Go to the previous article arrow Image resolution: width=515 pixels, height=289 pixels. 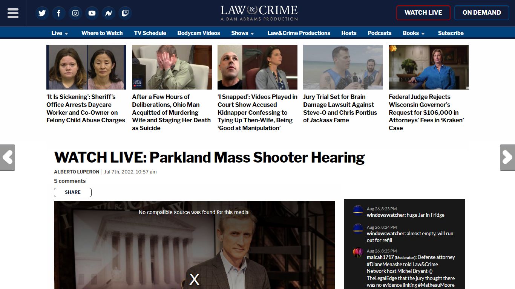7,157
